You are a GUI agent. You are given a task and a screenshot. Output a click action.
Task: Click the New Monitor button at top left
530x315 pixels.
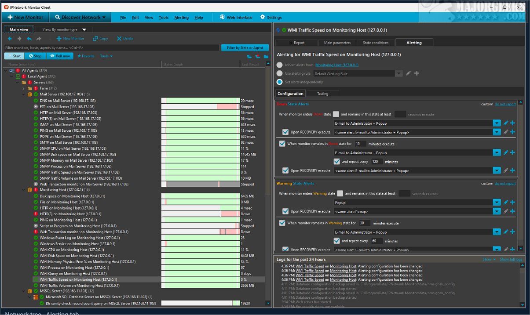(x=25, y=17)
